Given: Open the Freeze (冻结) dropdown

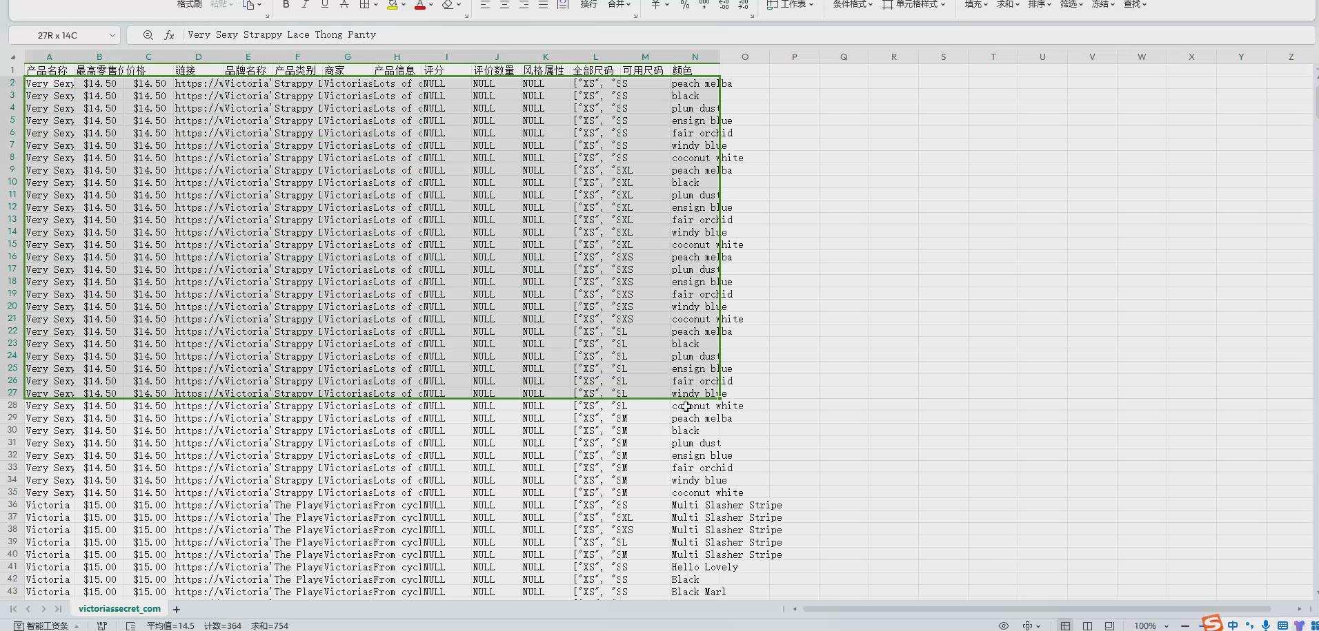Looking at the screenshot, I should pyautogui.click(x=1103, y=4).
